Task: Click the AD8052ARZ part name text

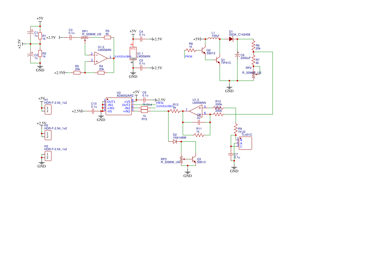Action: pos(125,96)
